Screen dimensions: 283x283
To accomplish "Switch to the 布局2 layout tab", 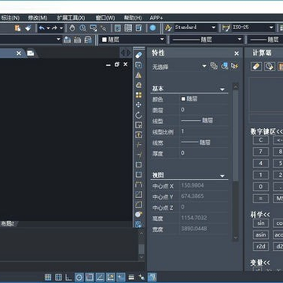I will 7,224.
